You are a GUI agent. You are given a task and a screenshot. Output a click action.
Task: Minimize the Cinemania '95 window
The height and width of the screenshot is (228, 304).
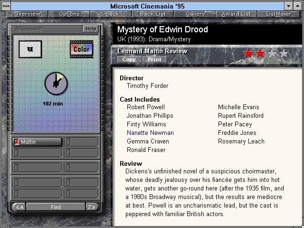click(288, 6)
